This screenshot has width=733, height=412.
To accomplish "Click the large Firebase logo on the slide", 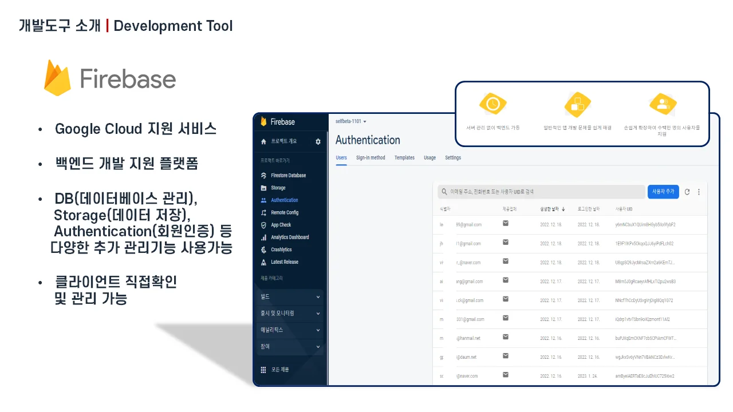I will coord(110,78).
